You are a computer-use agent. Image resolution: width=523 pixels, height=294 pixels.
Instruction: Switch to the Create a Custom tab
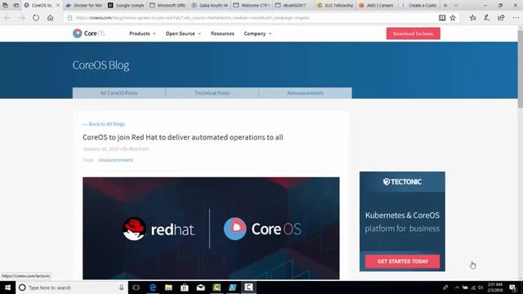point(418,6)
